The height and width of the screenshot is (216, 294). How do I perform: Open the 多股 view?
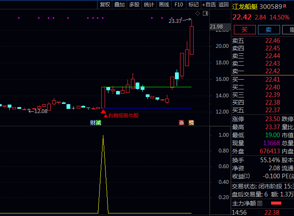134,5
